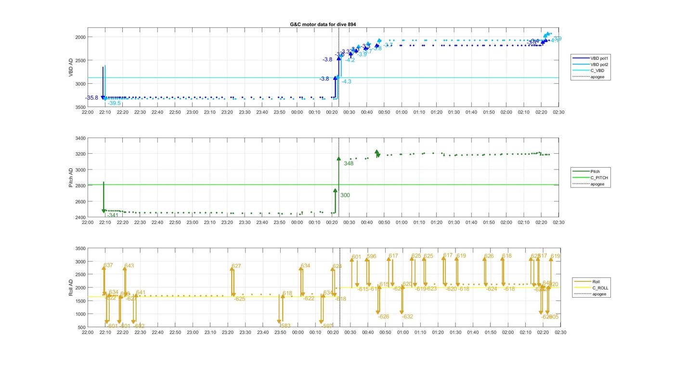Screen dimensions: 674x368
Task: Click the '2800' y-axis tick on the Pitch plot
Action: 80,186
